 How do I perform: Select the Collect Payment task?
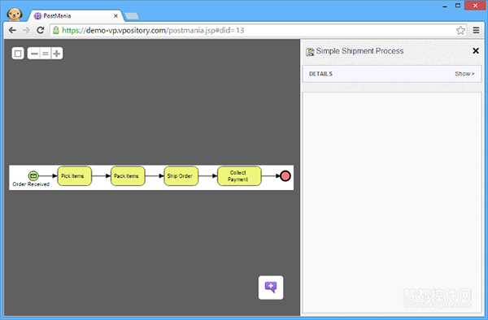click(x=239, y=176)
